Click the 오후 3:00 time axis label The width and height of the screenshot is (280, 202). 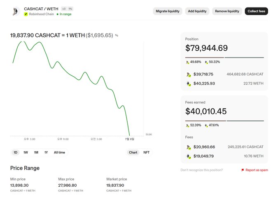30,139
